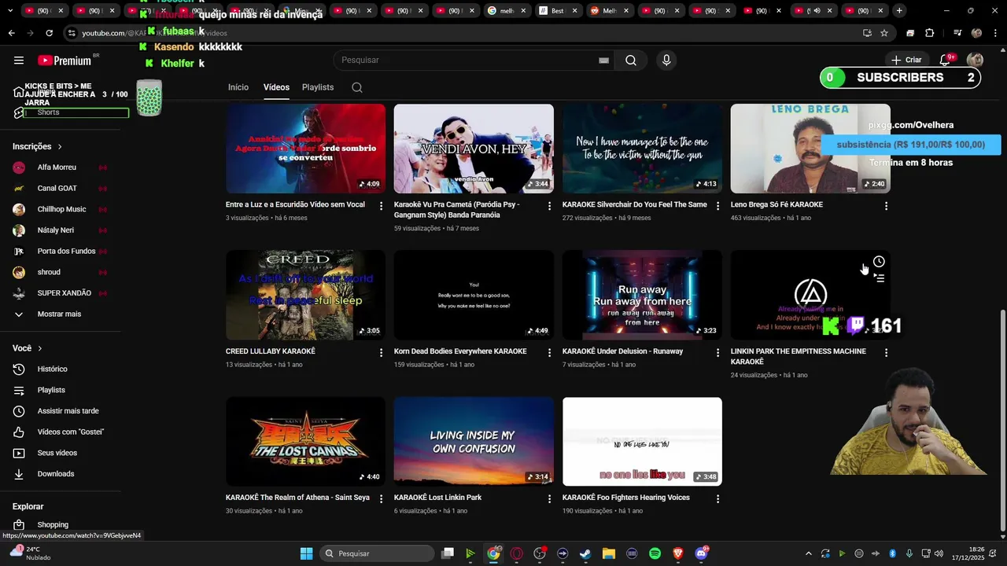
Task: Open new browser tab with plus
Action: click(899, 10)
